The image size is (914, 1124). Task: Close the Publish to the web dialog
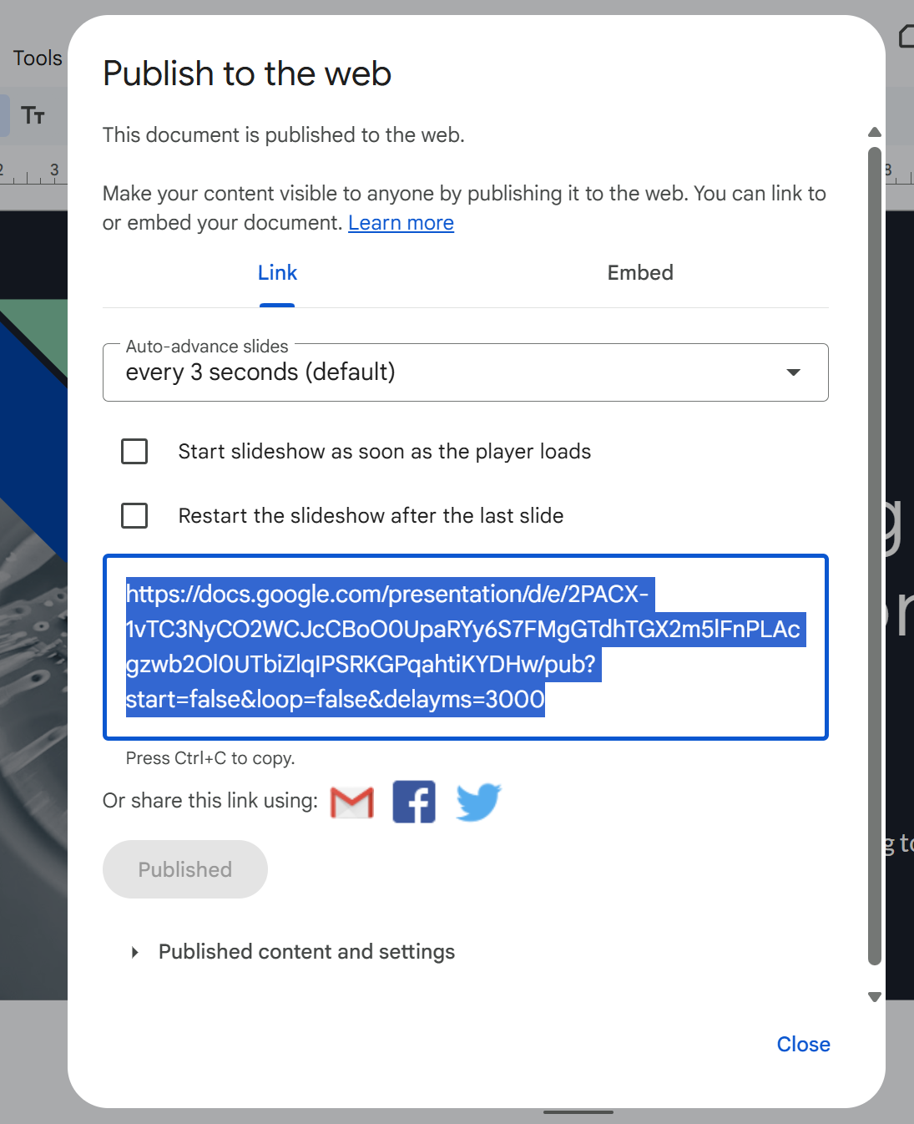[x=803, y=1045]
